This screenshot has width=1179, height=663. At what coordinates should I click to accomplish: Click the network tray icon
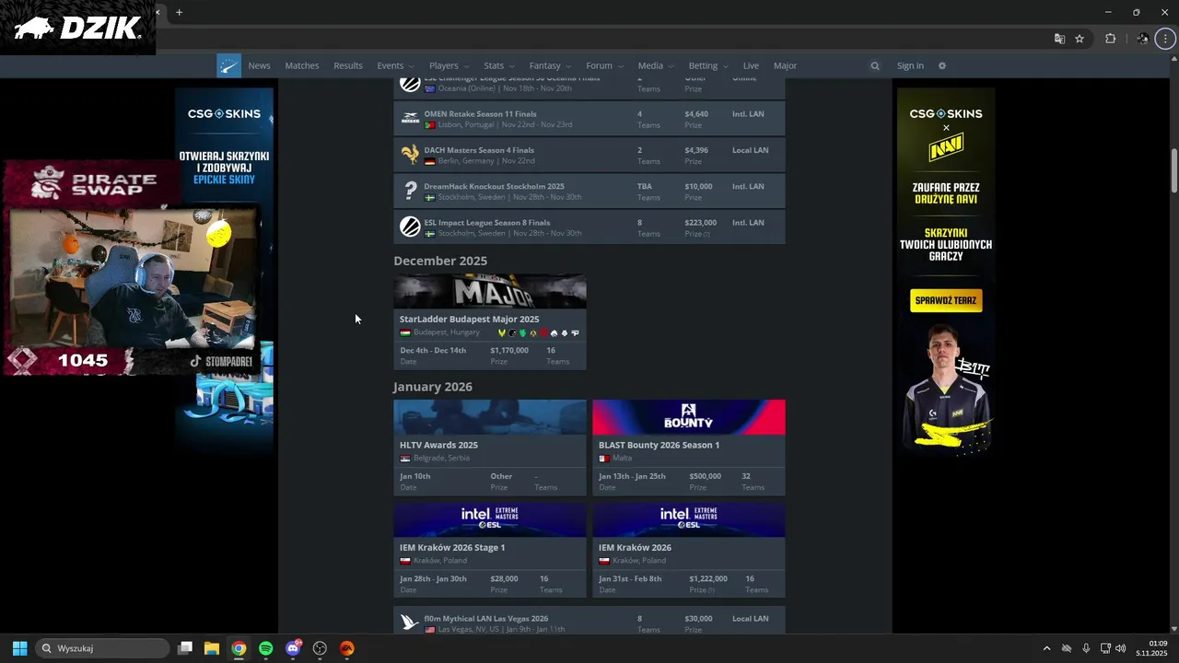(x=1105, y=648)
